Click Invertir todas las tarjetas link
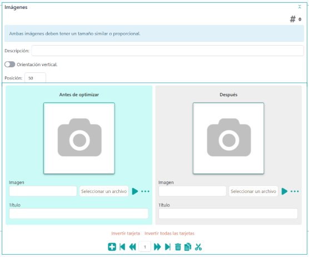This screenshot has width=309, height=257. [170, 233]
